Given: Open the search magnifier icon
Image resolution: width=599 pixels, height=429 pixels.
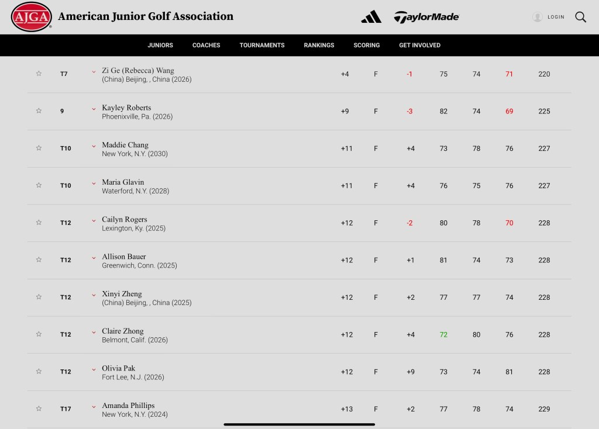Looking at the screenshot, I should coord(580,17).
